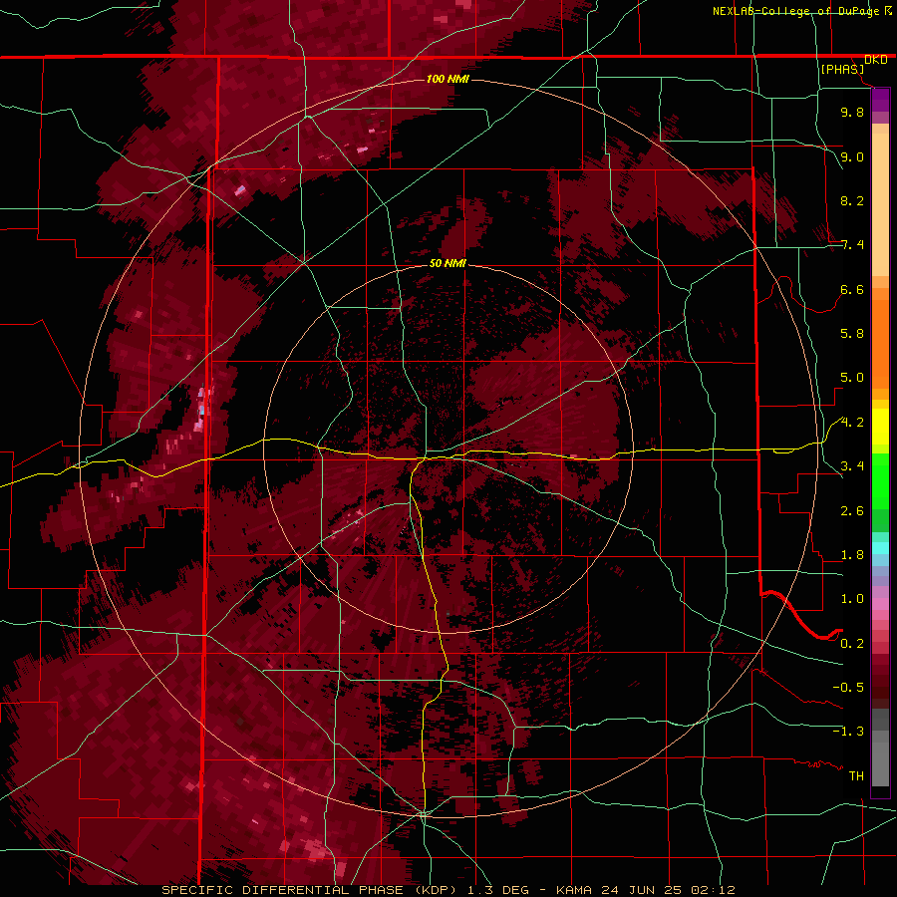The width and height of the screenshot is (897, 897).
Task: Click the 5.8 value on the scale
Action: click(852, 334)
